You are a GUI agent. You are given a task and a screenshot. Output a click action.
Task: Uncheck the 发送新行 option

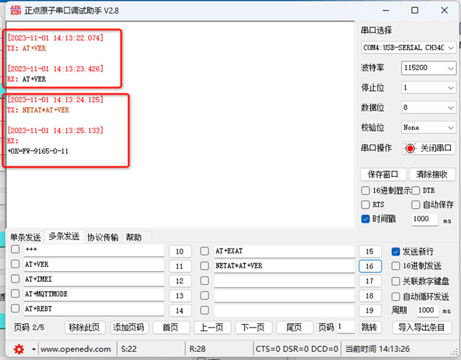[397, 252]
